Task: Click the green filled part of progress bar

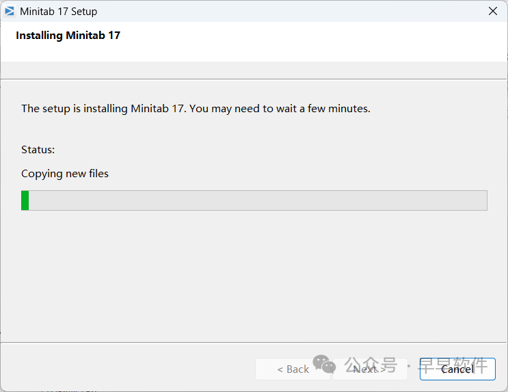Action: 25,200
